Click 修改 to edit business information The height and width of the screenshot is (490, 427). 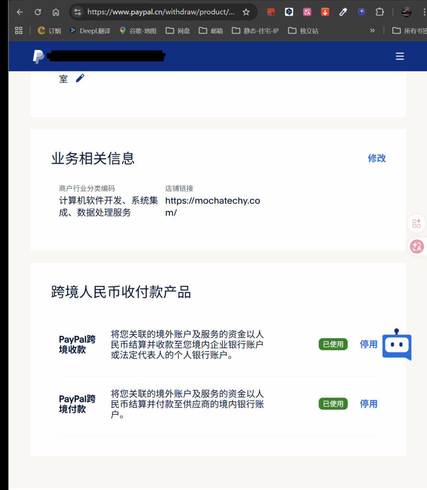point(376,158)
